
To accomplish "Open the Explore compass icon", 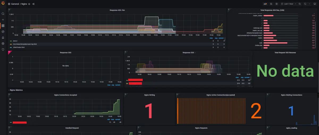I will pos(3,31).
